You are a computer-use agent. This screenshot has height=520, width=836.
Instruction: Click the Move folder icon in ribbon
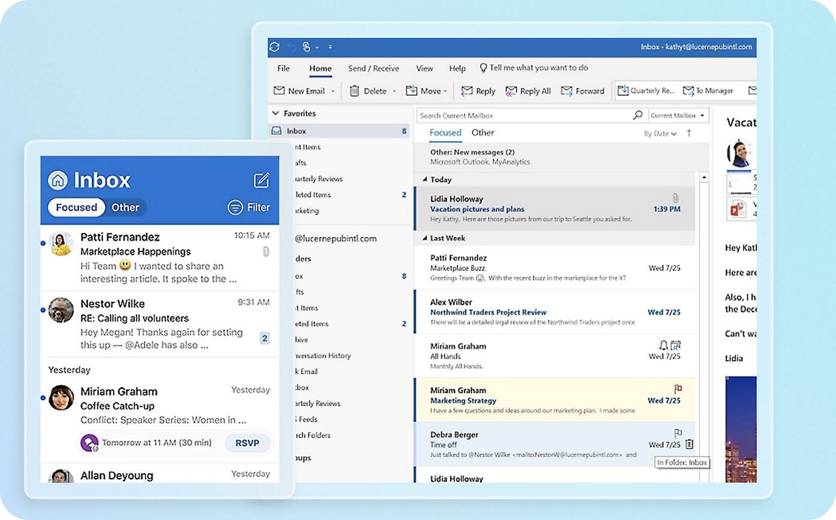[411, 90]
